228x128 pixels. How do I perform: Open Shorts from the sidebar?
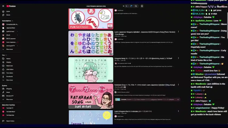pyautogui.click(x=6, y=15)
